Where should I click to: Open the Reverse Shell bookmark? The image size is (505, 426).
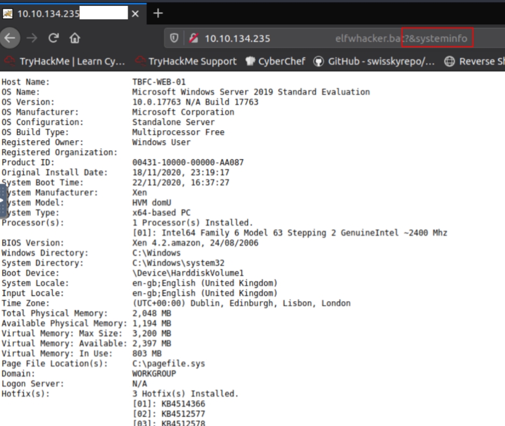pyautogui.click(x=477, y=61)
